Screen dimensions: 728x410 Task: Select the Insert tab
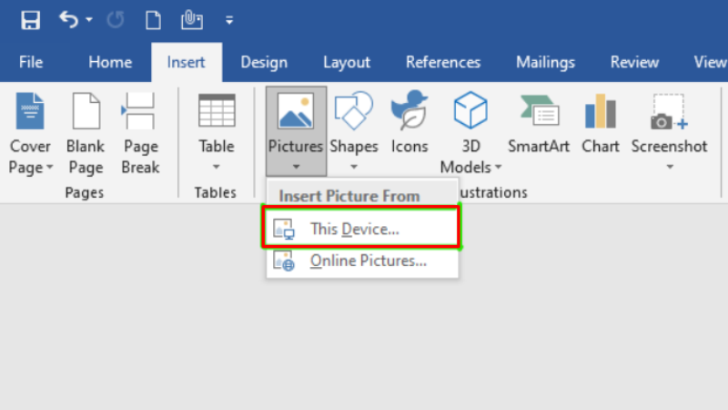(x=187, y=62)
